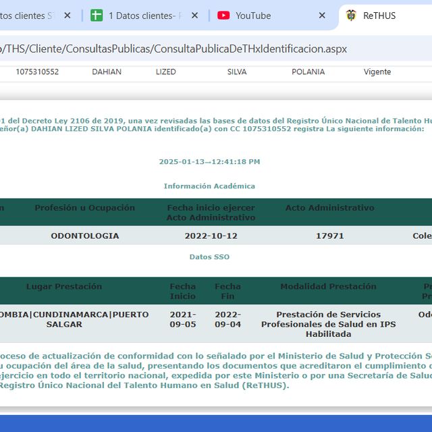Click the Fecha Fin column header

(x=227, y=291)
